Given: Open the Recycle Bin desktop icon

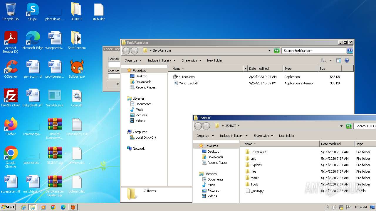Looking at the screenshot, I should (11, 12).
